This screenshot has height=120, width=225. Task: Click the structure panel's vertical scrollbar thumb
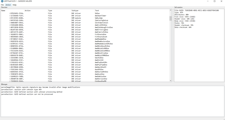[x=171, y=18]
